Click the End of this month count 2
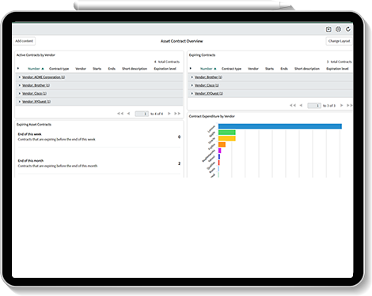Viewport: 372px width, 296px height. (x=179, y=163)
